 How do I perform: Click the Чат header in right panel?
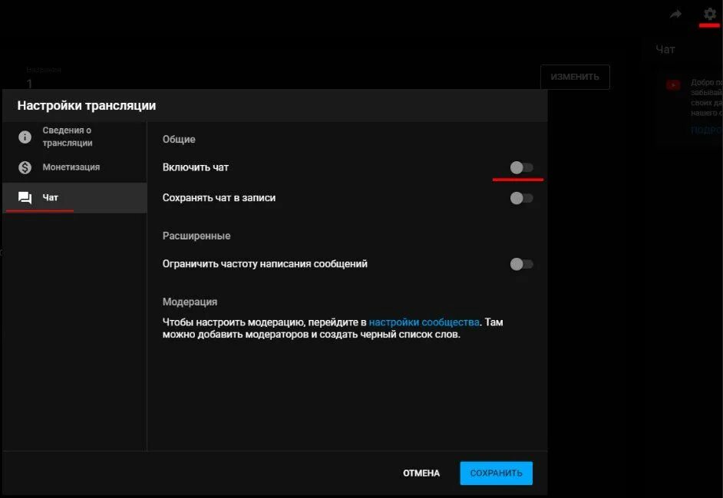665,49
